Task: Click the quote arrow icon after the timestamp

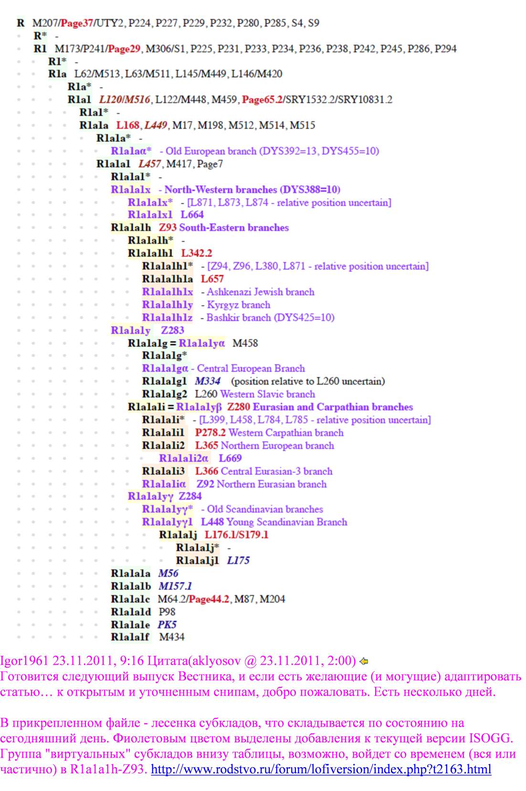Action: point(364,661)
